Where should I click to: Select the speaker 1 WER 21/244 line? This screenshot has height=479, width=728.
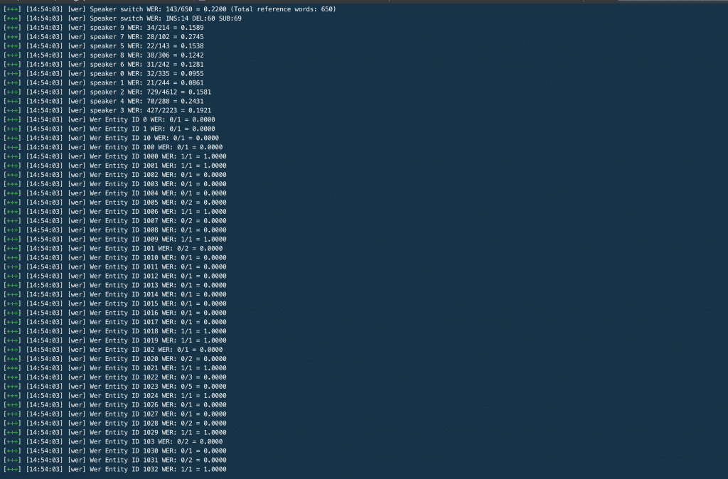coord(104,83)
